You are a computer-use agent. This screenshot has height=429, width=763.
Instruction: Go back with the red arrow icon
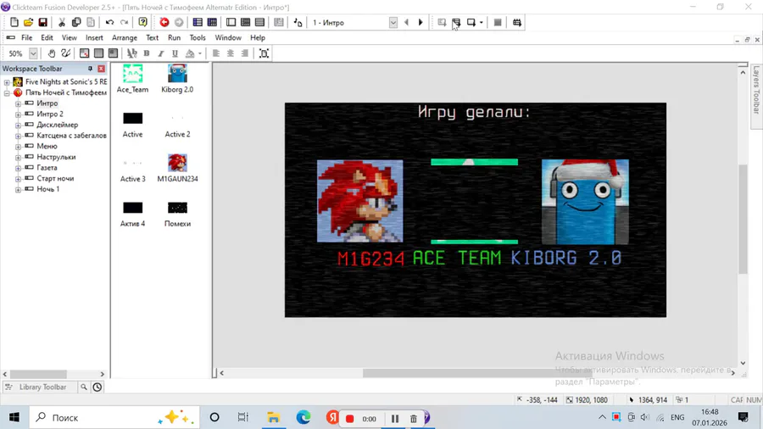[164, 22]
